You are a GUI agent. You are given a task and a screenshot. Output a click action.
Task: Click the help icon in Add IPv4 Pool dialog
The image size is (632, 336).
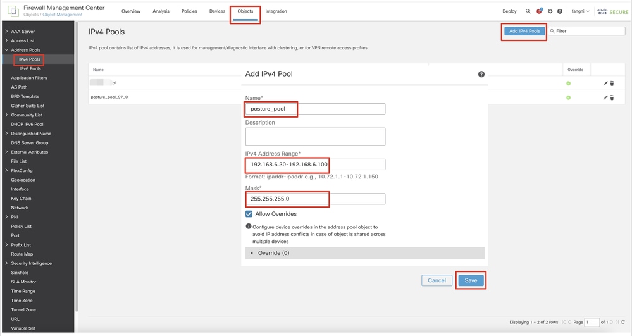click(481, 74)
